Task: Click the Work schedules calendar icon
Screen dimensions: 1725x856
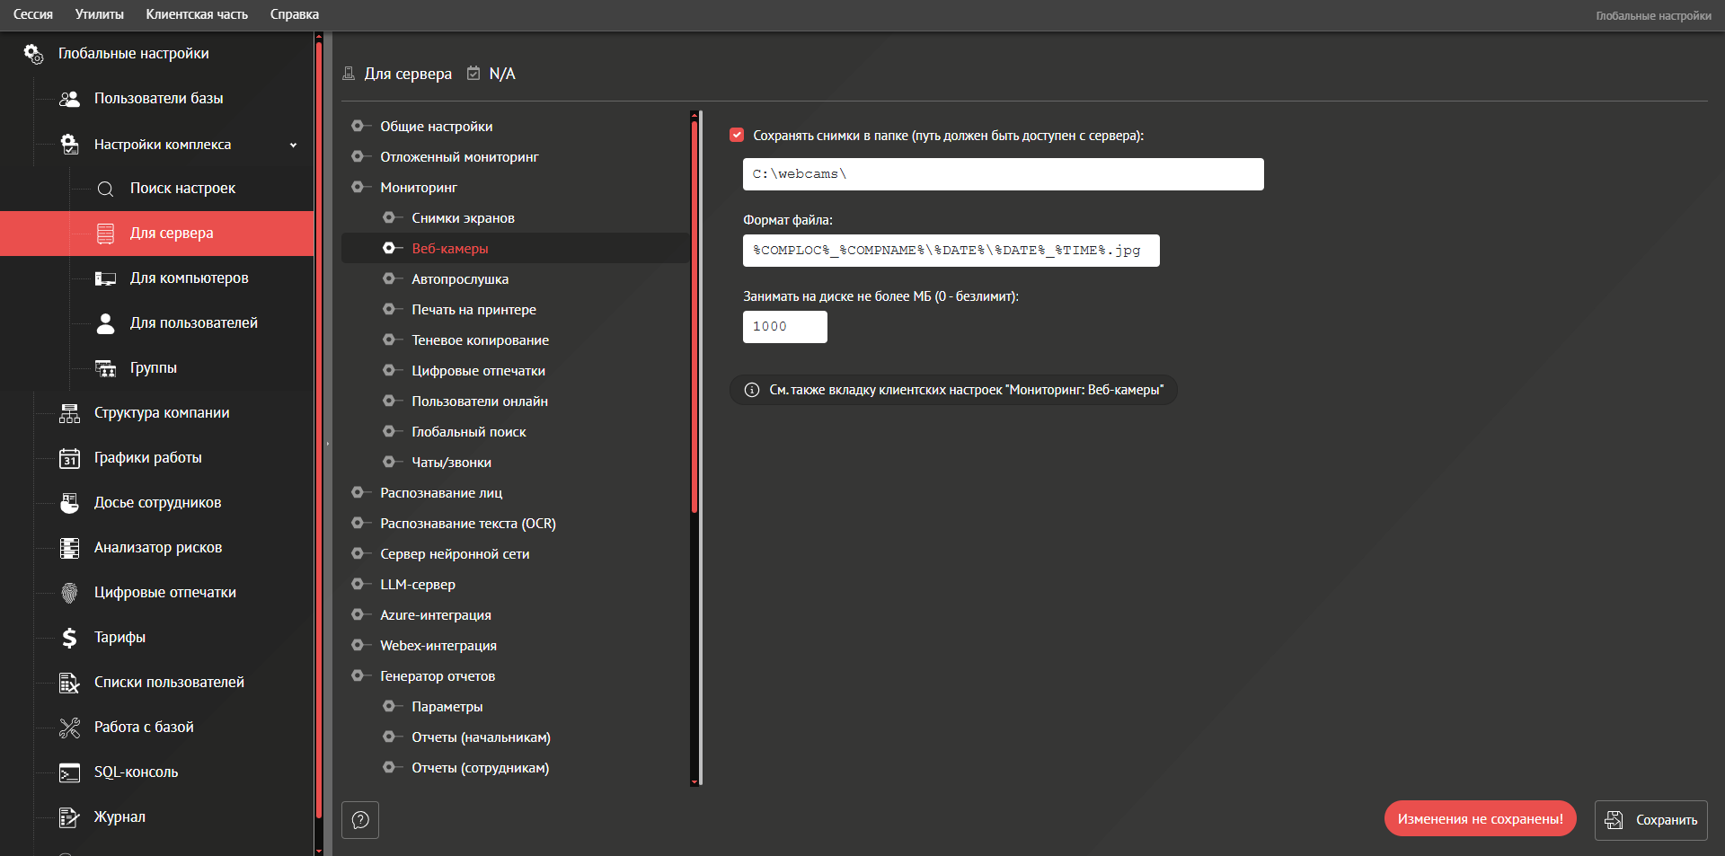Action: pos(69,458)
